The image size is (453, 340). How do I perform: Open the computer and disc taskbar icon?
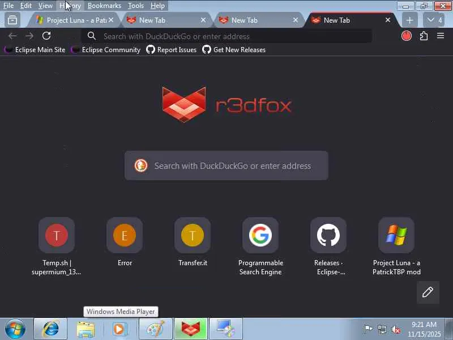pyautogui.click(x=225, y=329)
